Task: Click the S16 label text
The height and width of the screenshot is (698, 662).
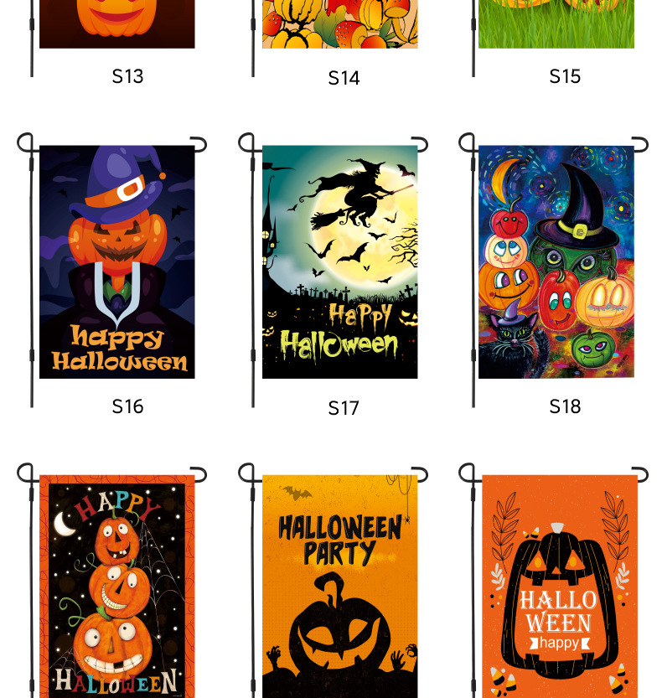Action: [127, 406]
